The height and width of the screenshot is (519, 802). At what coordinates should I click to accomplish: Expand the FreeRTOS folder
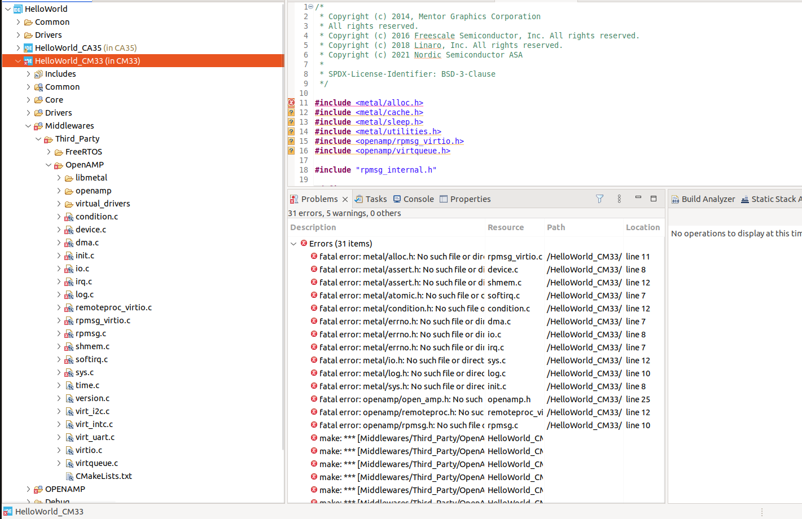pyautogui.click(x=49, y=151)
